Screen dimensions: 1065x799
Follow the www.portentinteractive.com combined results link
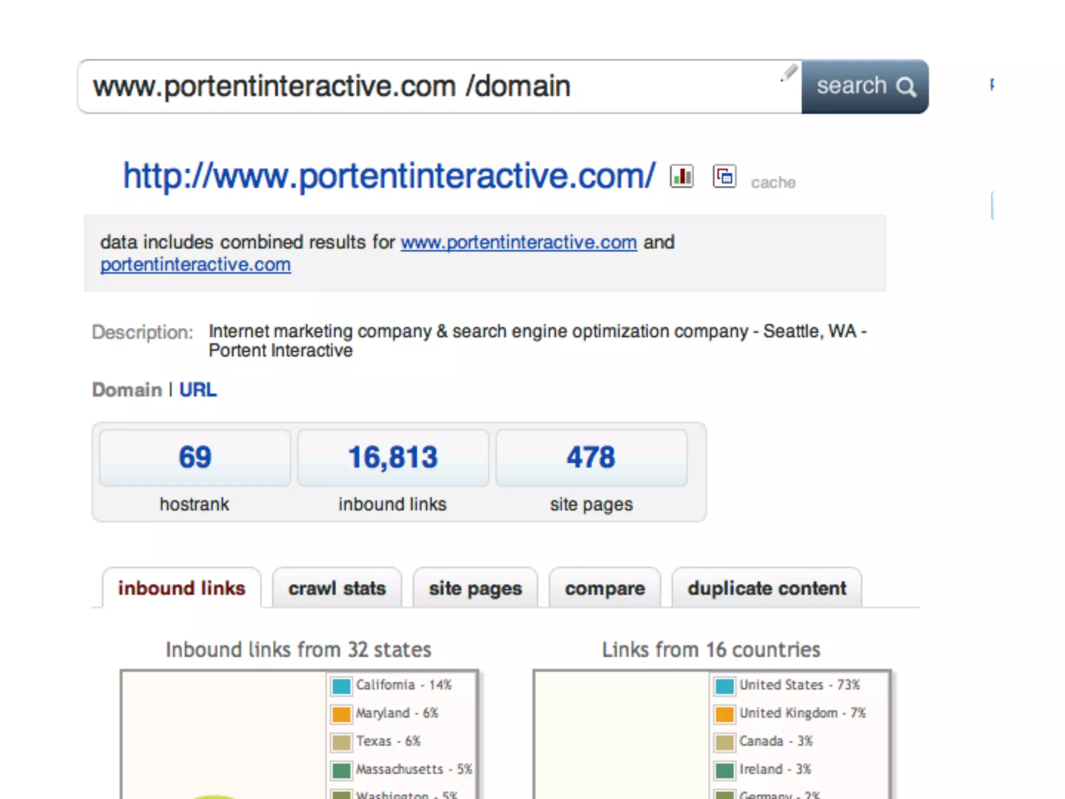point(518,242)
